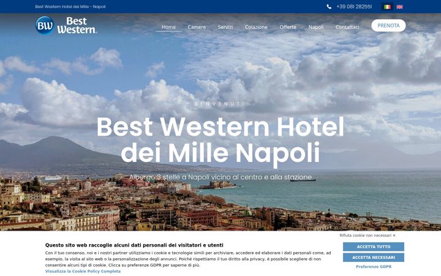Screen dimensions: 441x276
Task: Click ACCETTA NECESSARI button
Action: pyautogui.click(x=374, y=258)
